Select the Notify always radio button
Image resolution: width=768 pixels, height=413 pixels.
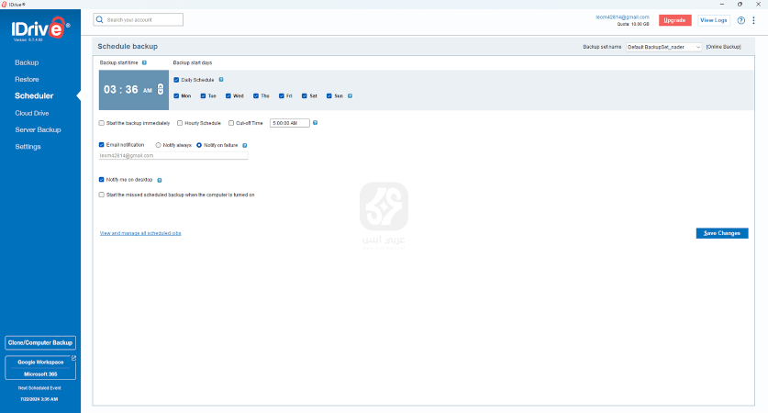click(159, 145)
